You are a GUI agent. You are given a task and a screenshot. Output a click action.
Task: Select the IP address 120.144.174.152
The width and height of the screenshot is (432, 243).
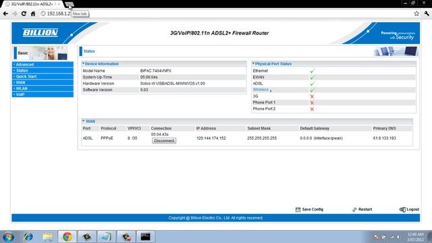pyautogui.click(x=211, y=138)
